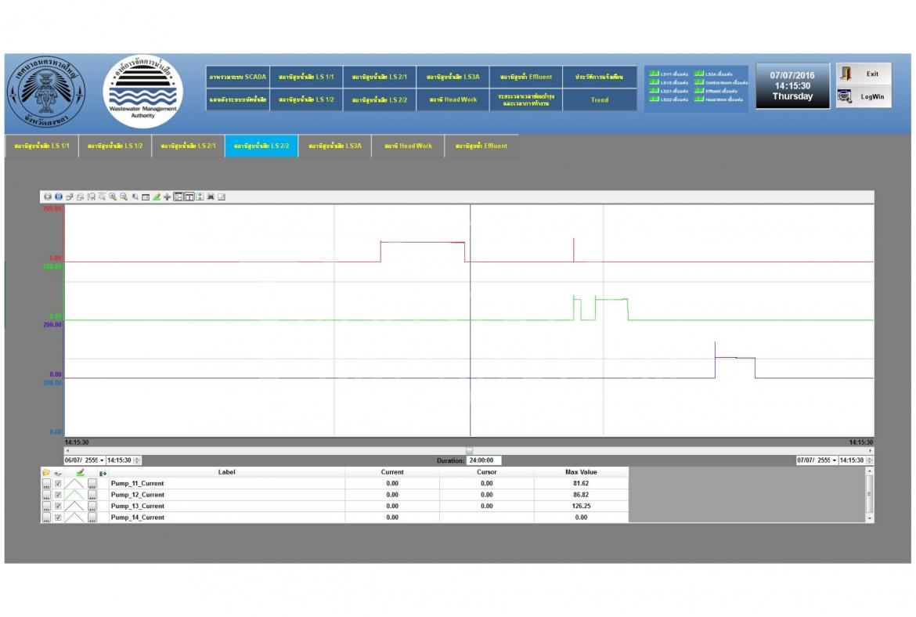916x617 pixels.
Task: Toggle the Pump_12_Current checkbox
Action: click(x=58, y=495)
